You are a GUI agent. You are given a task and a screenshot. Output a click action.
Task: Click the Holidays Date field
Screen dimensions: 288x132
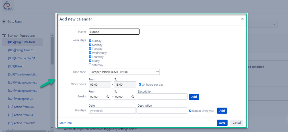tap(112, 111)
